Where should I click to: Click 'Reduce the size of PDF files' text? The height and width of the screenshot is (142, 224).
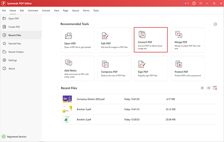coord(113,76)
